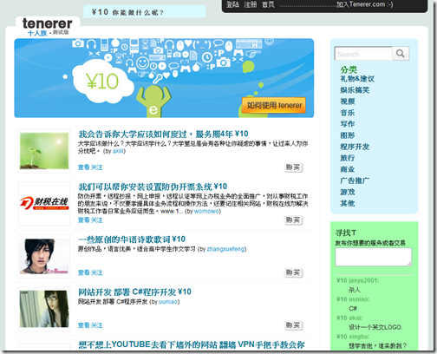Select the 程序开发 category
Viewport: 437px width, 354px height.
point(355,147)
